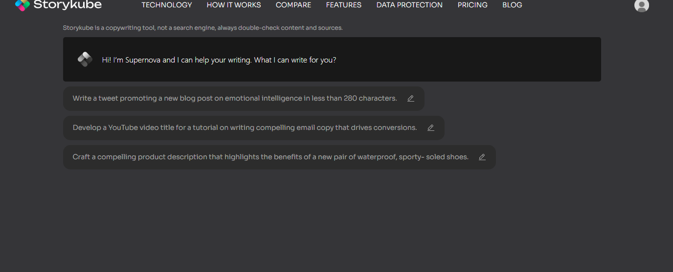Click Supernova's greeting message text
The width and height of the screenshot is (673, 272).
tap(219, 60)
